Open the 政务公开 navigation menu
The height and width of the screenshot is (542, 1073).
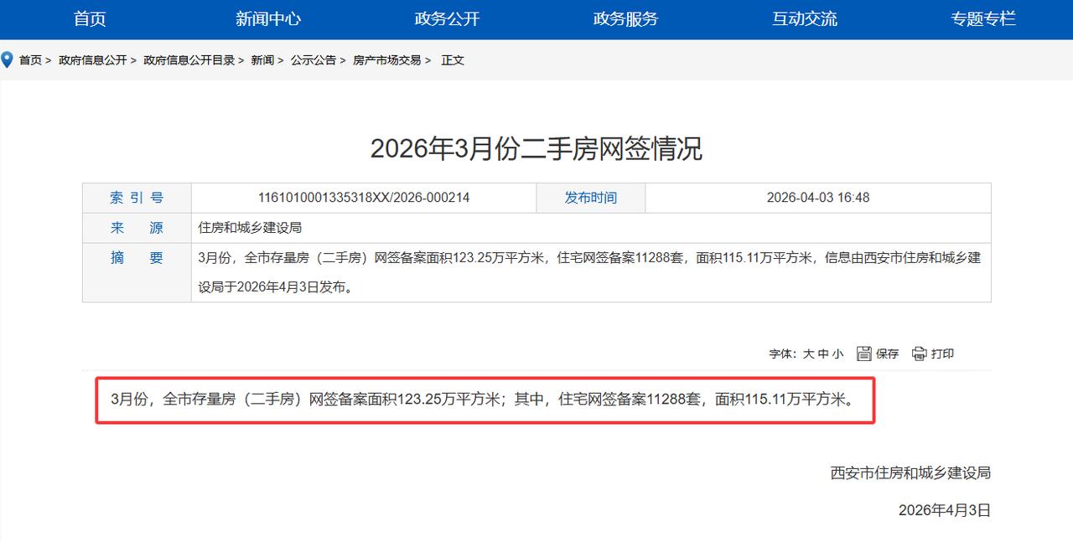pyautogui.click(x=446, y=18)
